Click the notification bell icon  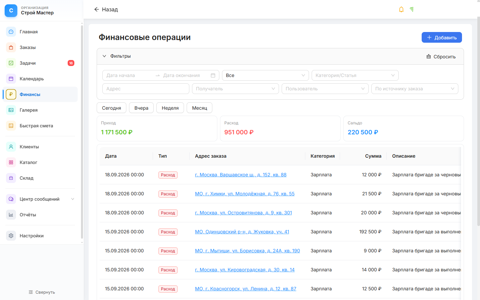pyautogui.click(x=401, y=9)
